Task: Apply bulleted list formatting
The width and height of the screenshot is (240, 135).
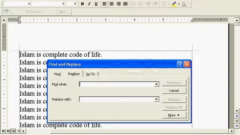Action: coord(141,4)
